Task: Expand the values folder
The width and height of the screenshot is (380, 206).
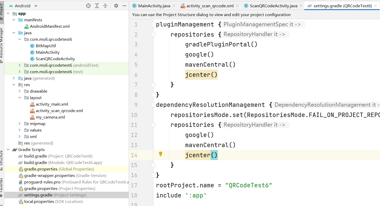Action: click(20, 130)
